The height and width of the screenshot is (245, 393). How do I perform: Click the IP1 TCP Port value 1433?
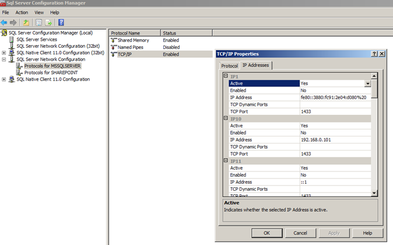335,111
